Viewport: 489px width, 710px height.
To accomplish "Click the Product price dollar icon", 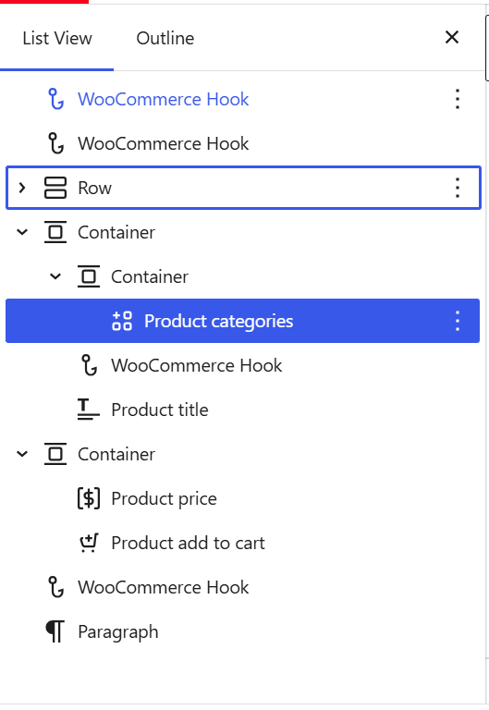I will (x=89, y=498).
